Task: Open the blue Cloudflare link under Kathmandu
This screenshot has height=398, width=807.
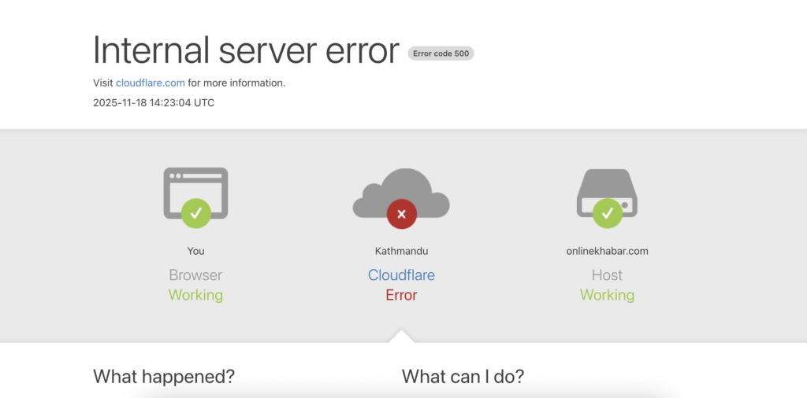Action: [401, 275]
